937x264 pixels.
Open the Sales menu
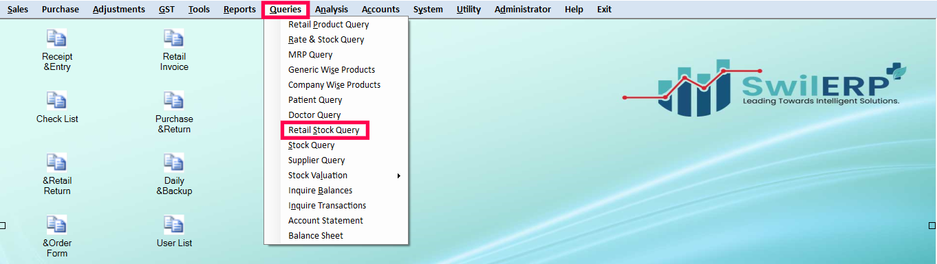(x=18, y=10)
